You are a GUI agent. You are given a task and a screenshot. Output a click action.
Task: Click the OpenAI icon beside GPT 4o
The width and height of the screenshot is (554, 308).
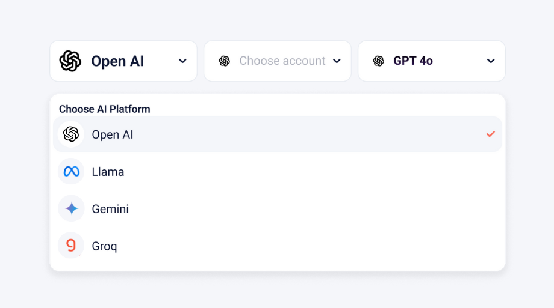pyautogui.click(x=378, y=61)
